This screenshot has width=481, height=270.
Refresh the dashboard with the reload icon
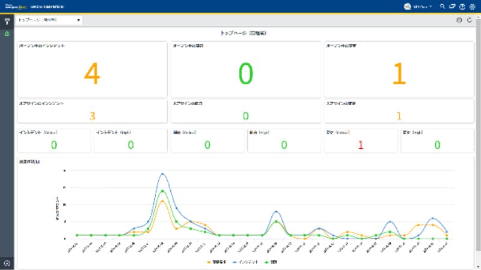coord(470,20)
